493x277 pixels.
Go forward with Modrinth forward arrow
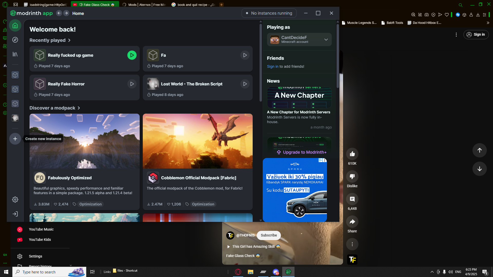click(66, 13)
